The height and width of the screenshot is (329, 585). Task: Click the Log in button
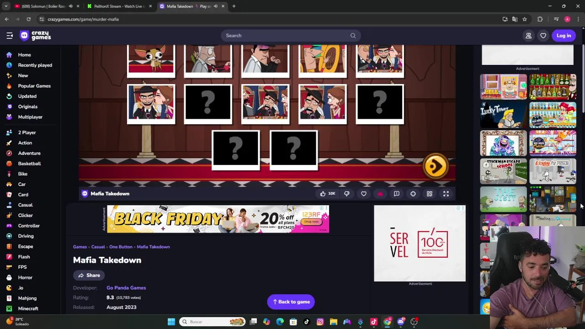(x=564, y=36)
